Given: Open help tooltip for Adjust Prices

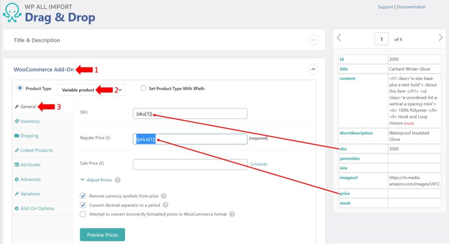Looking at the screenshot, I should tap(118, 180).
